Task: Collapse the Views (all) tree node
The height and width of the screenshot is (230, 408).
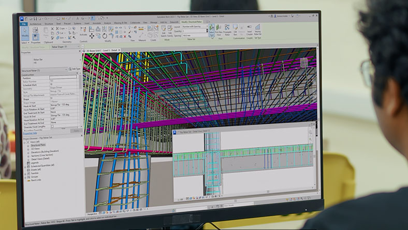Action: [24, 143]
